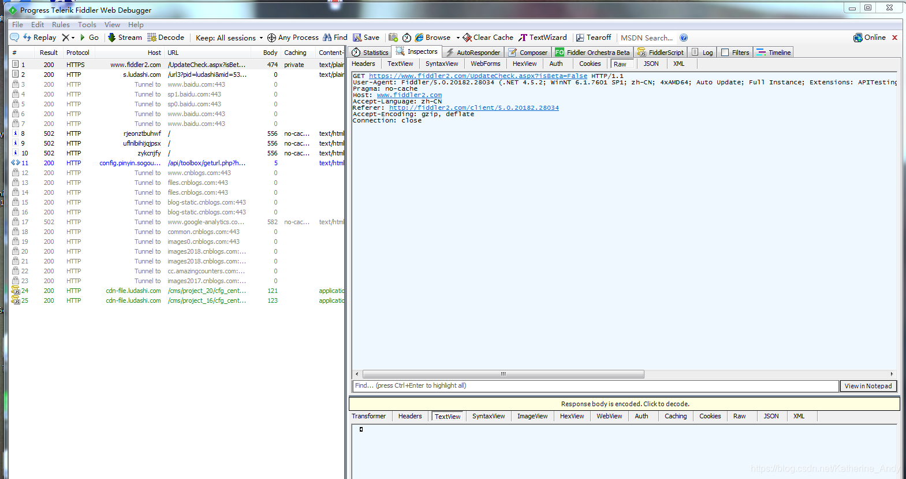
Task: Save sessions with the Save button
Action: 366,38
